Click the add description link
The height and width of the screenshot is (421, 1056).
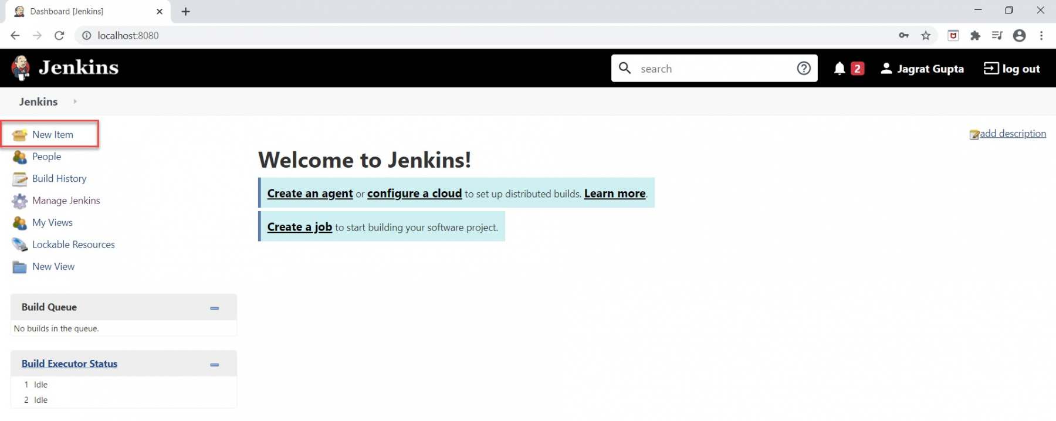point(1013,134)
